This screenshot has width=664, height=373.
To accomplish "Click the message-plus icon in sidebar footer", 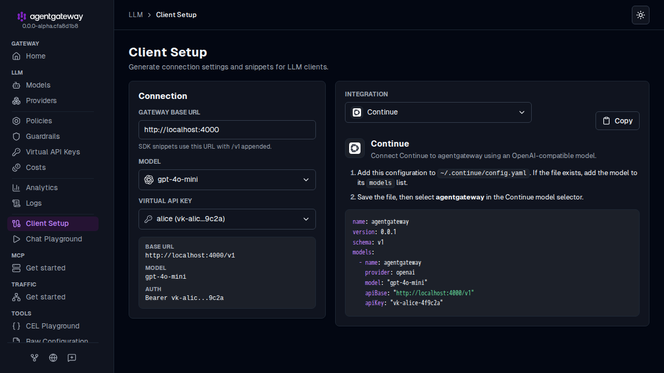I will 72,357.
